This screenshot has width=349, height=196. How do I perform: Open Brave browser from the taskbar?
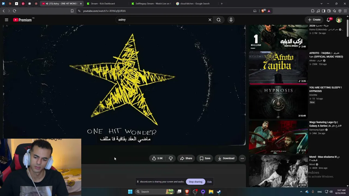[187, 192]
